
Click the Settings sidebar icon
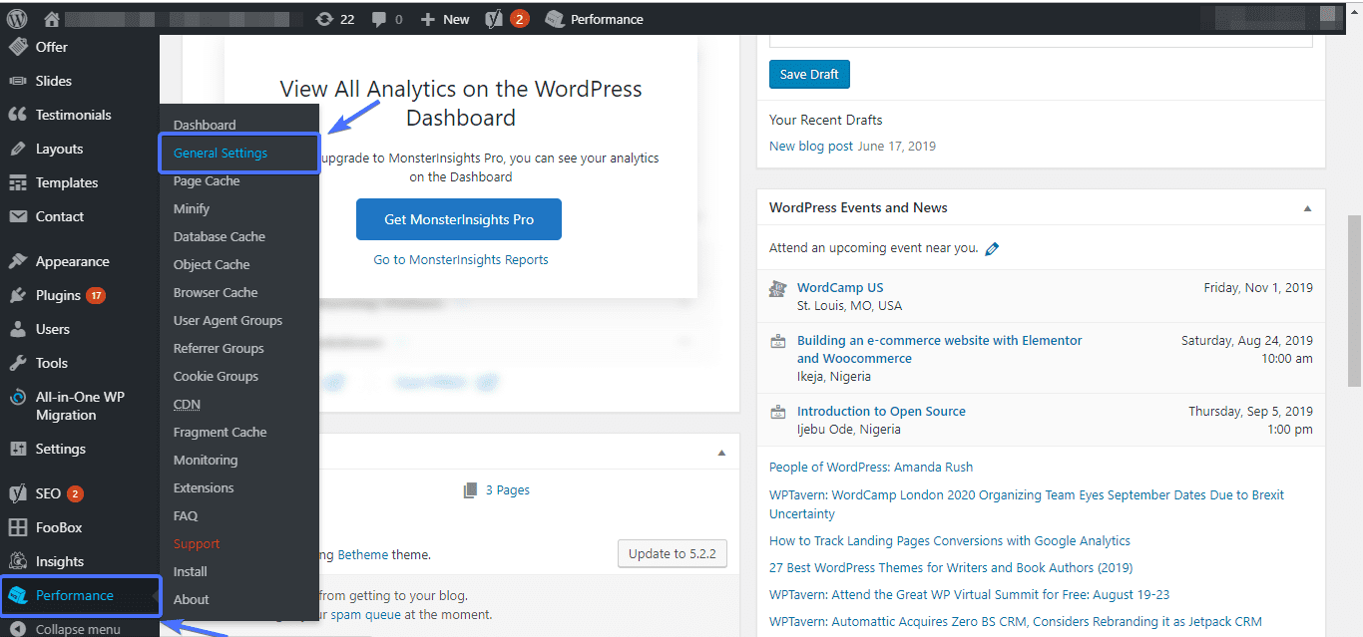[17, 449]
